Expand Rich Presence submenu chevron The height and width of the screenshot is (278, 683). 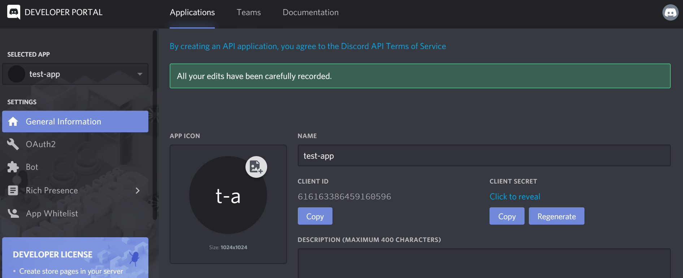pos(138,190)
